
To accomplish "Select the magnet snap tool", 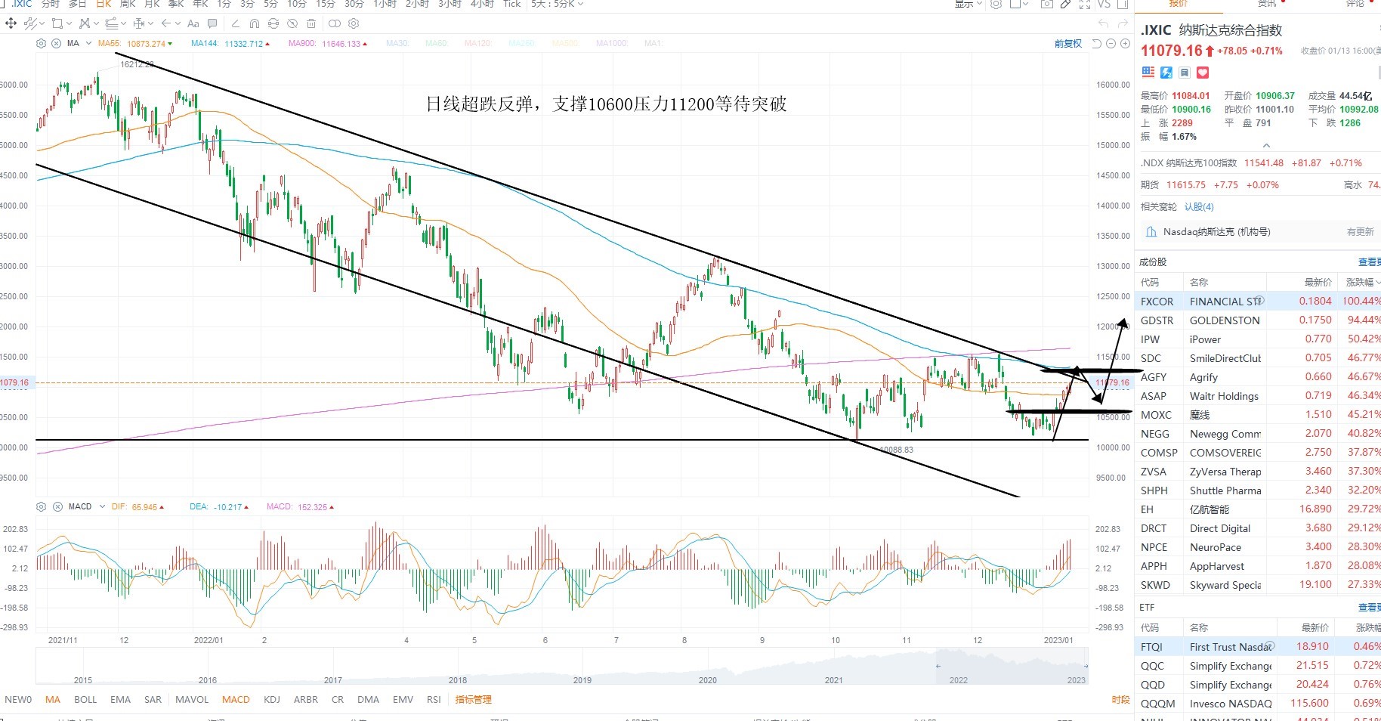I will pos(255,23).
